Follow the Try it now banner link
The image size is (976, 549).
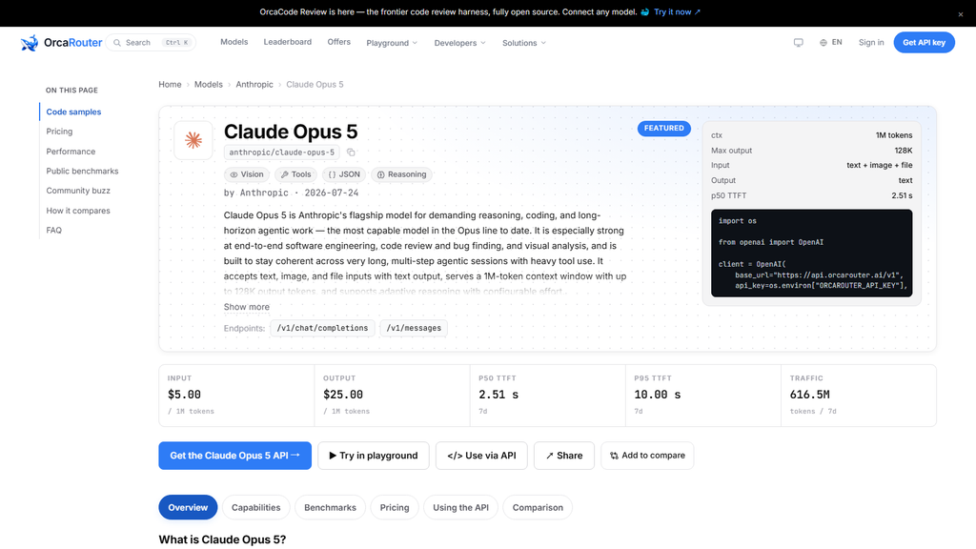tap(678, 11)
